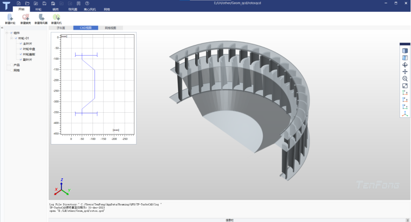The height and width of the screenshot is (222, 411).
Task: Uncheck the 叶轮中盘 checkbox
Action: (21, 49)
